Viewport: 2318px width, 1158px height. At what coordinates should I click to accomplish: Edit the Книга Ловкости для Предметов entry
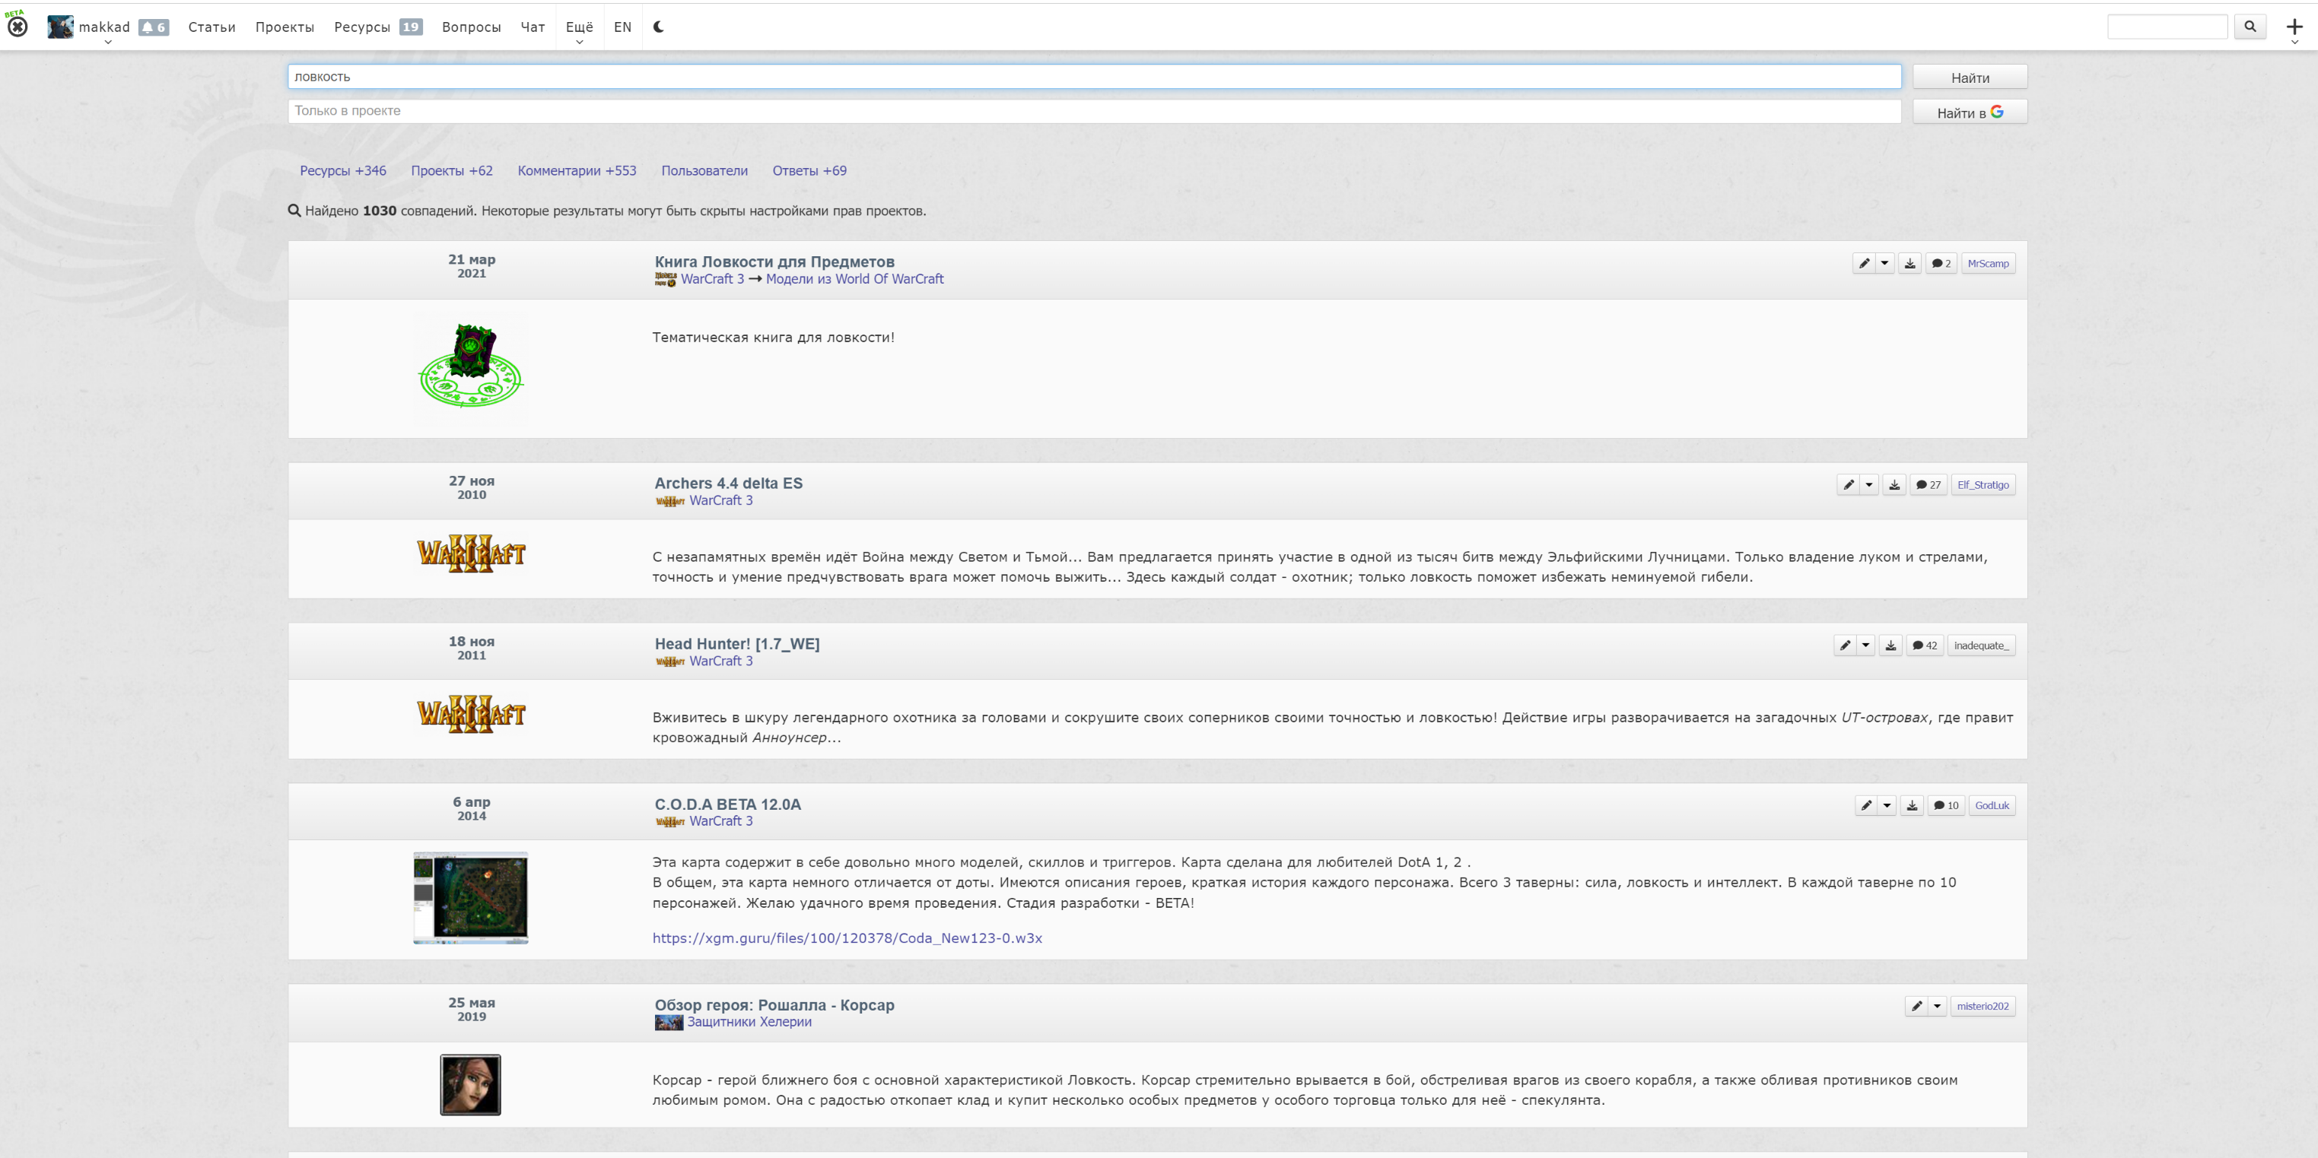(1864, 263)
